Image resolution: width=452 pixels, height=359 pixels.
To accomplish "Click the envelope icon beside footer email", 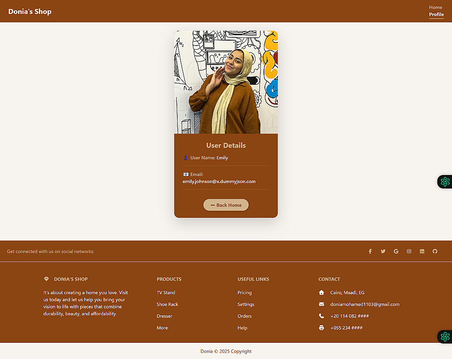I will click(321, 304).
